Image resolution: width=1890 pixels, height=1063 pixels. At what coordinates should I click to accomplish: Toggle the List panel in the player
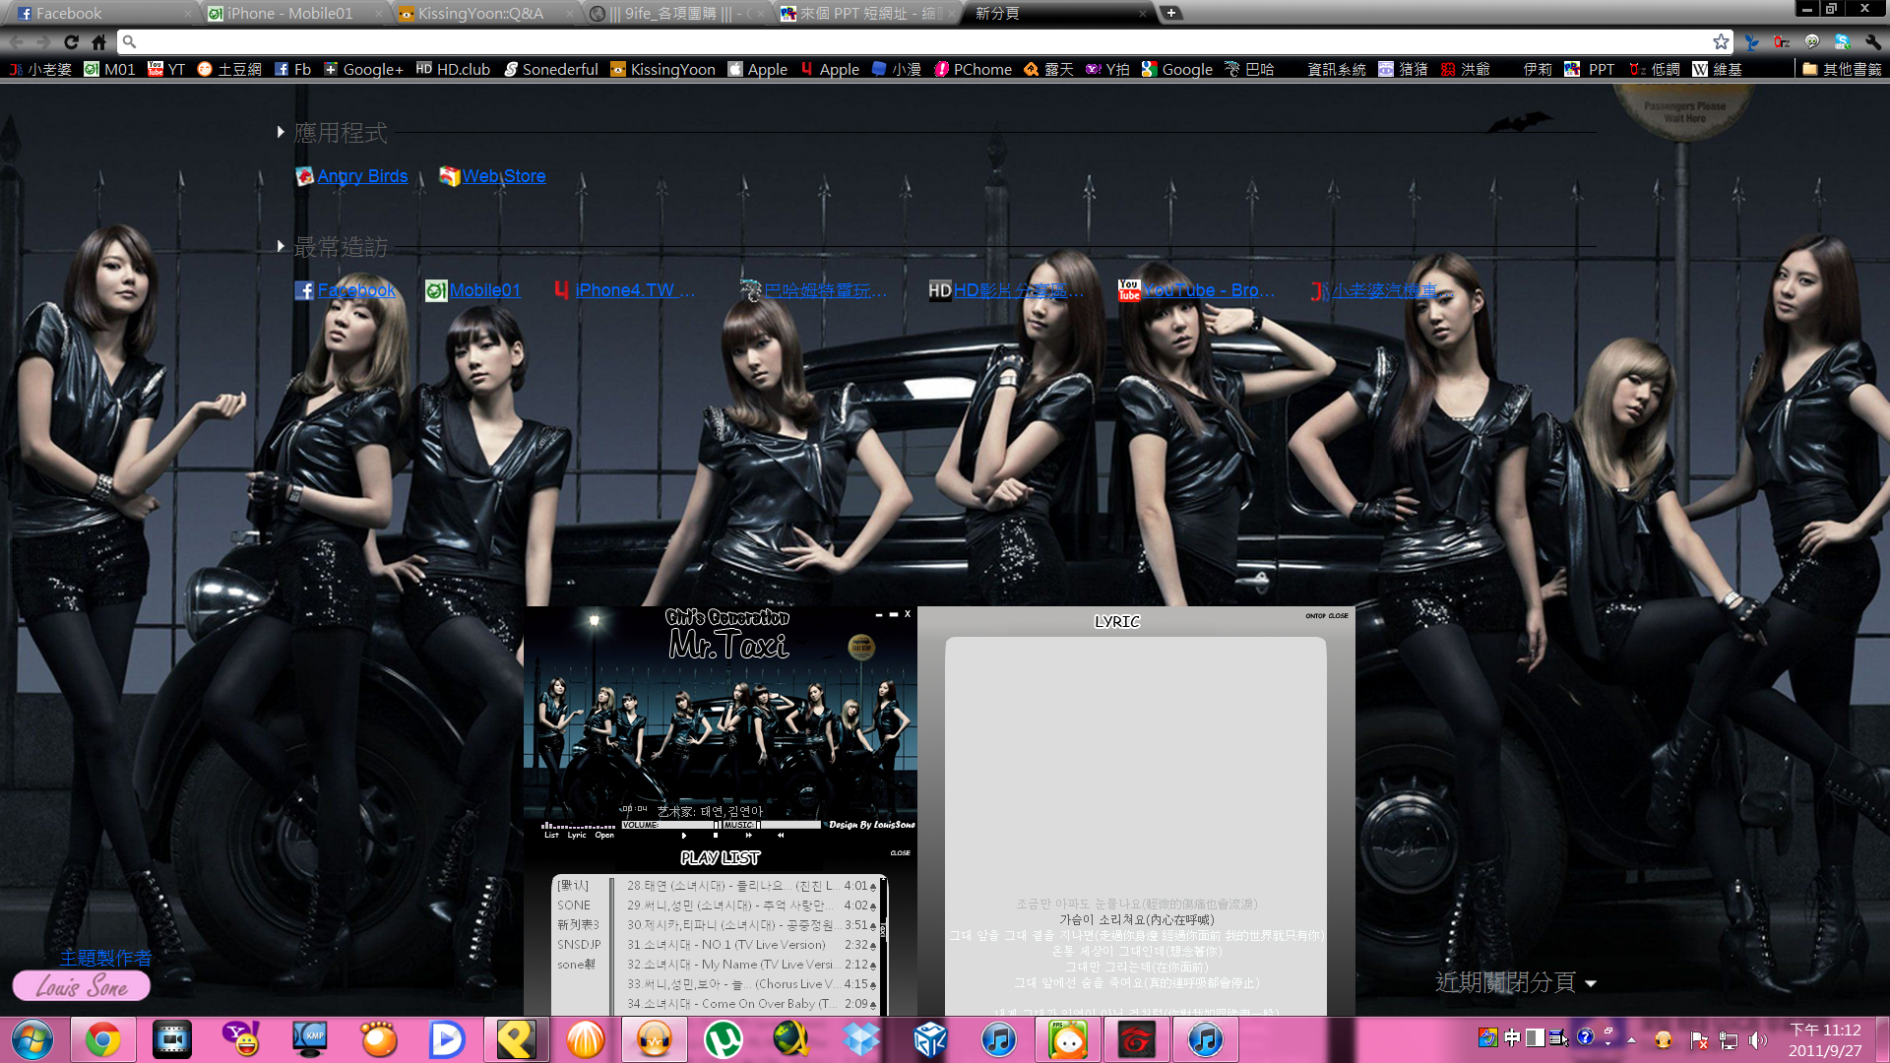(551, 835)
